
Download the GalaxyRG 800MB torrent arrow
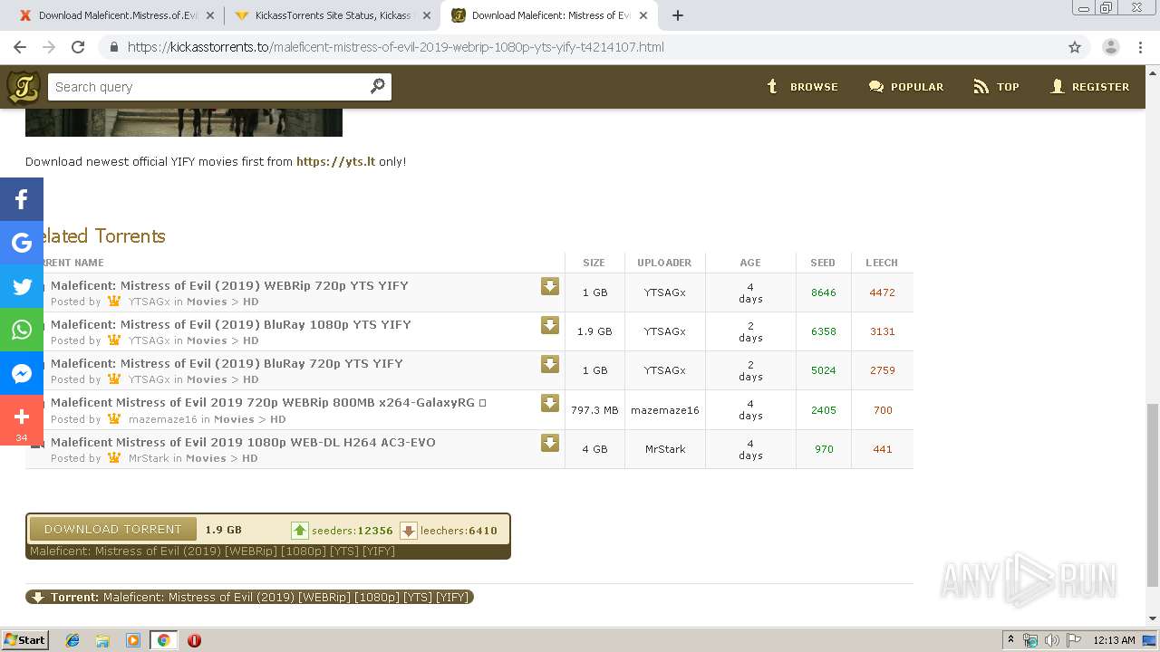click(550, 403)
